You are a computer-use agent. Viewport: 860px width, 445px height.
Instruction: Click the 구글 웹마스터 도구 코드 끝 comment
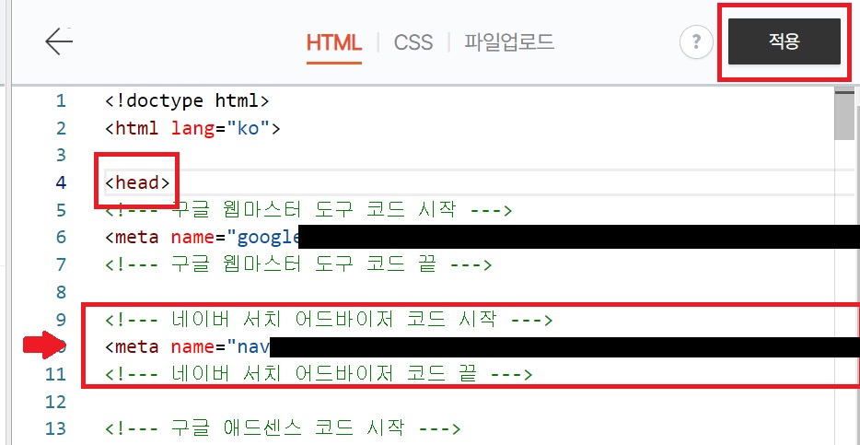298,264
